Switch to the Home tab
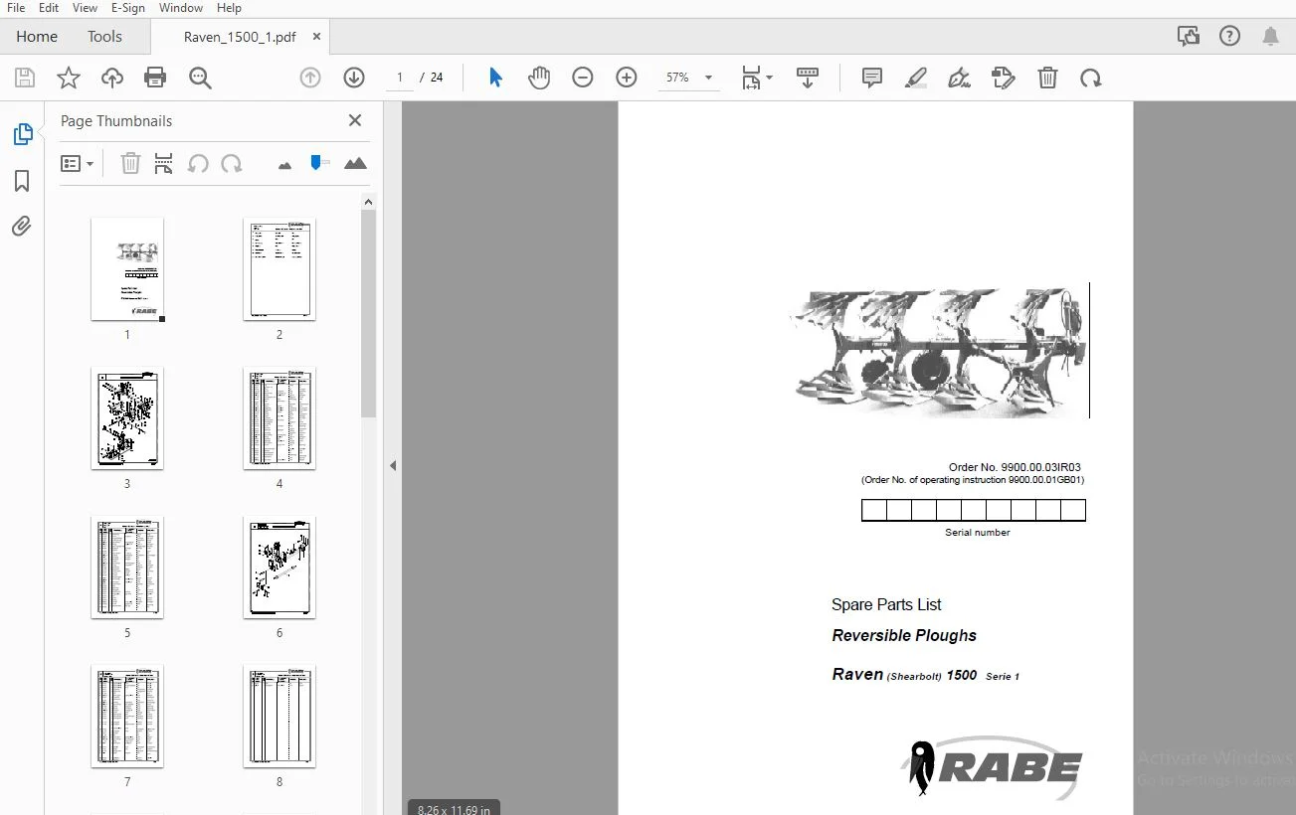 pyautogui.click(x=37, y=37)
